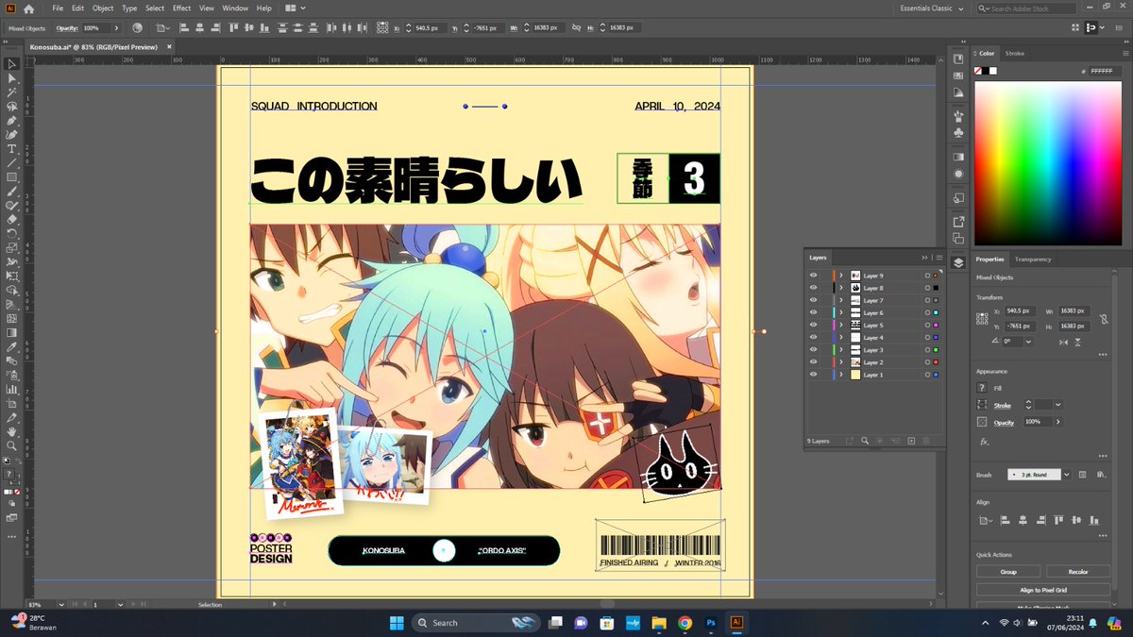Screen dimensions: 1133x637
Task: Click the Layer 1 color target square
Action: (935, 374)
